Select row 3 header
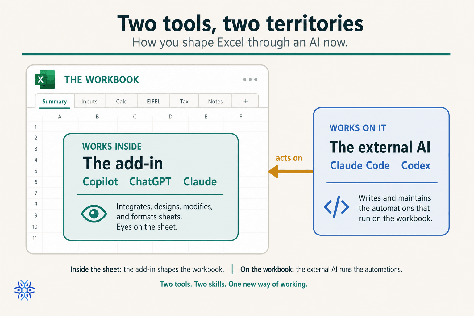This screenshot has height=316, width=474. pyautogui.click(x=36, y=149)
